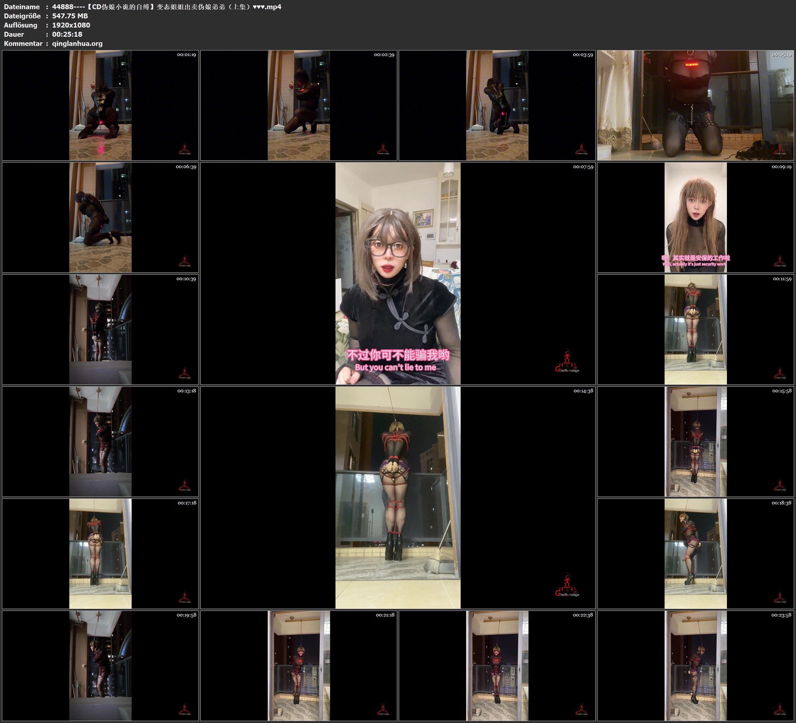The image size is (796, 723).
Task: Click the watermark logo in 00:14:38 frame
Action: pos(567,585)
